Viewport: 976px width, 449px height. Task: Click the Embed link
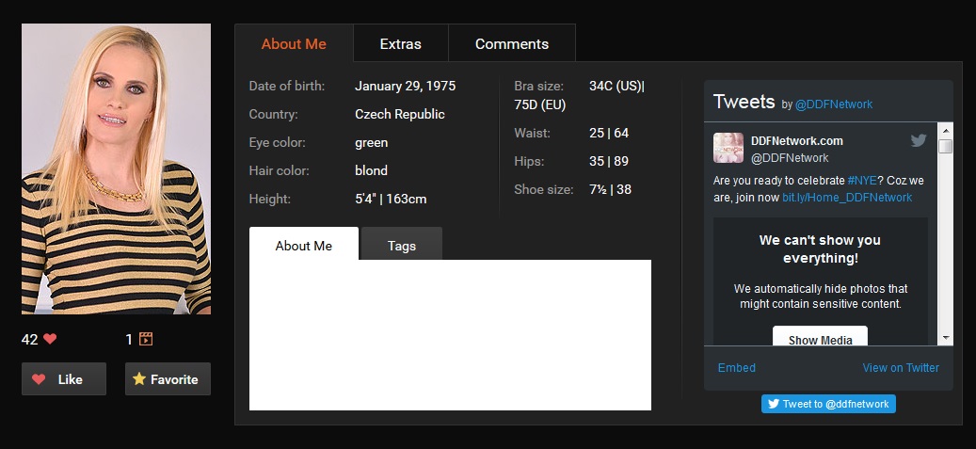point(736,368)
